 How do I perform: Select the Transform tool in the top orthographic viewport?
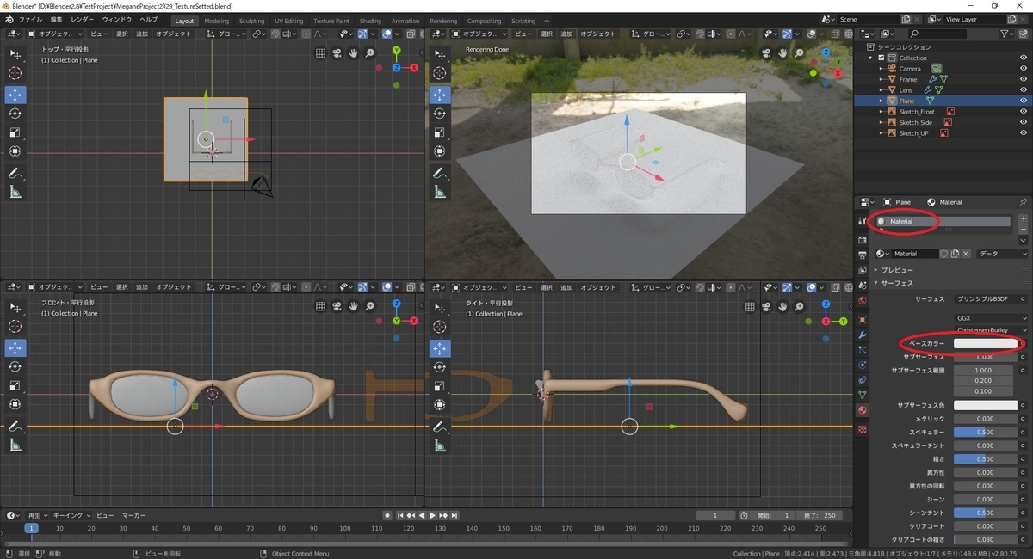tap(15, 151)
